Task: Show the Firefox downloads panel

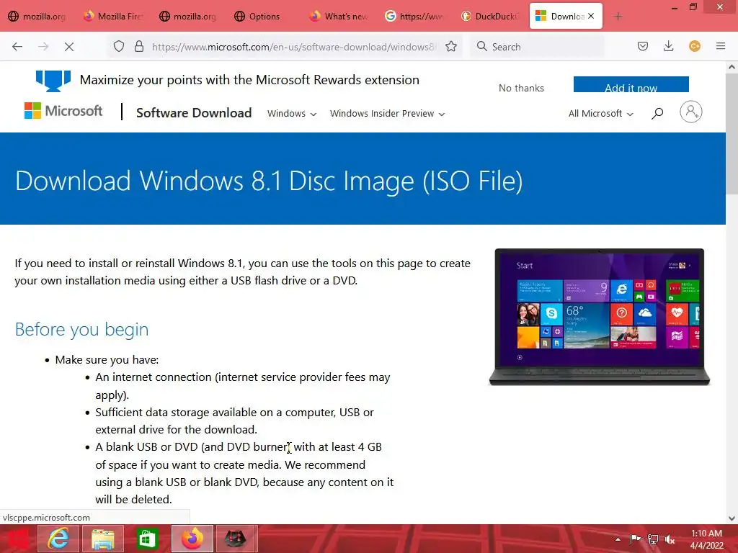Action: click(x=668, y=46)
